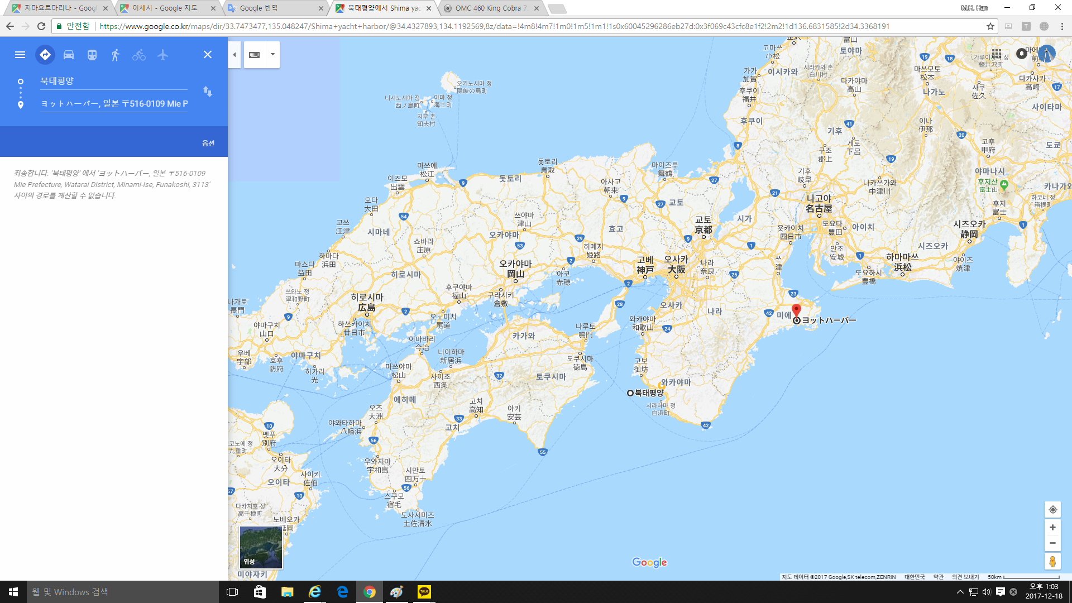Switch to Google 번역 tab
Screen dimensions: 1072x603
tap(274, 8)
